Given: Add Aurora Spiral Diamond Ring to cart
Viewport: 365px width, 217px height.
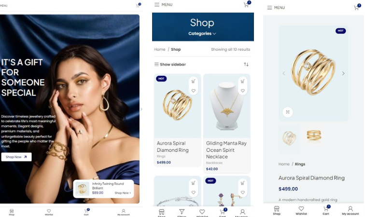Looking at the screenshot, I should coord(193,81).
